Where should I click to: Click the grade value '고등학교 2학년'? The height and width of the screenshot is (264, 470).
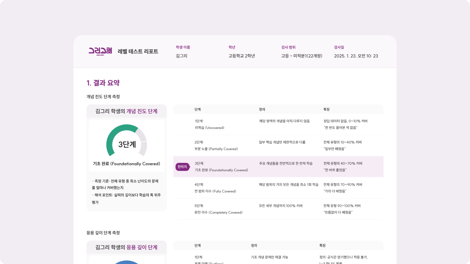[x=242, y=56]
